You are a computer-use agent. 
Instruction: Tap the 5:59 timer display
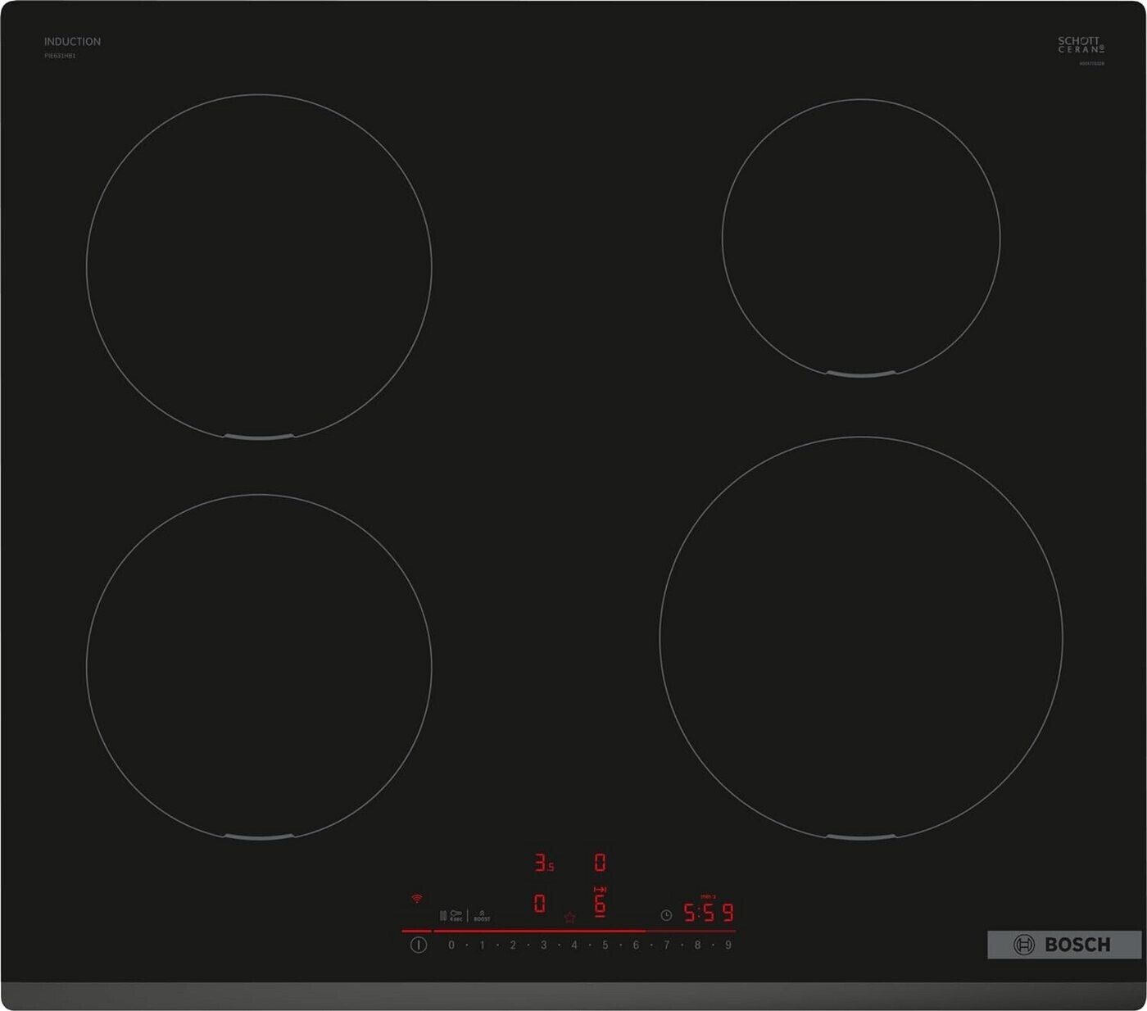[x=709, y=913]
